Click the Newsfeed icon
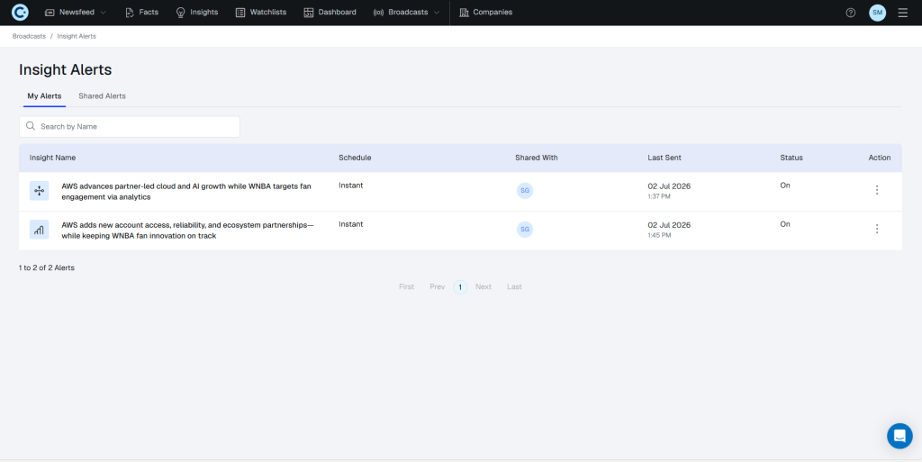 click(50, 13)
